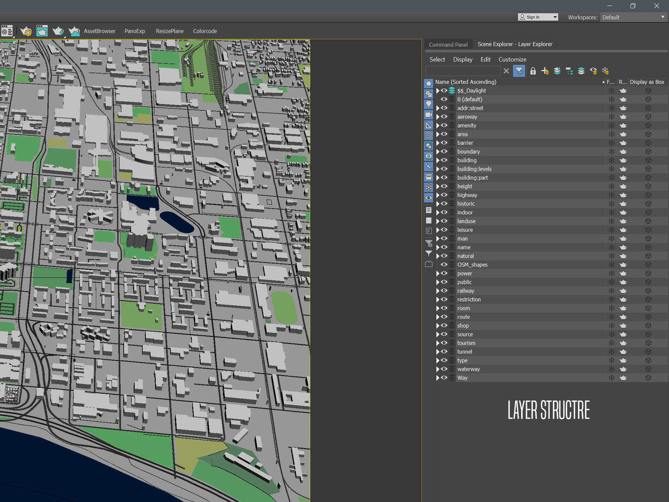Toggle Display Space Warps wave icon
The height and width of the screenshot is (502, 669).
coord(428,135)
